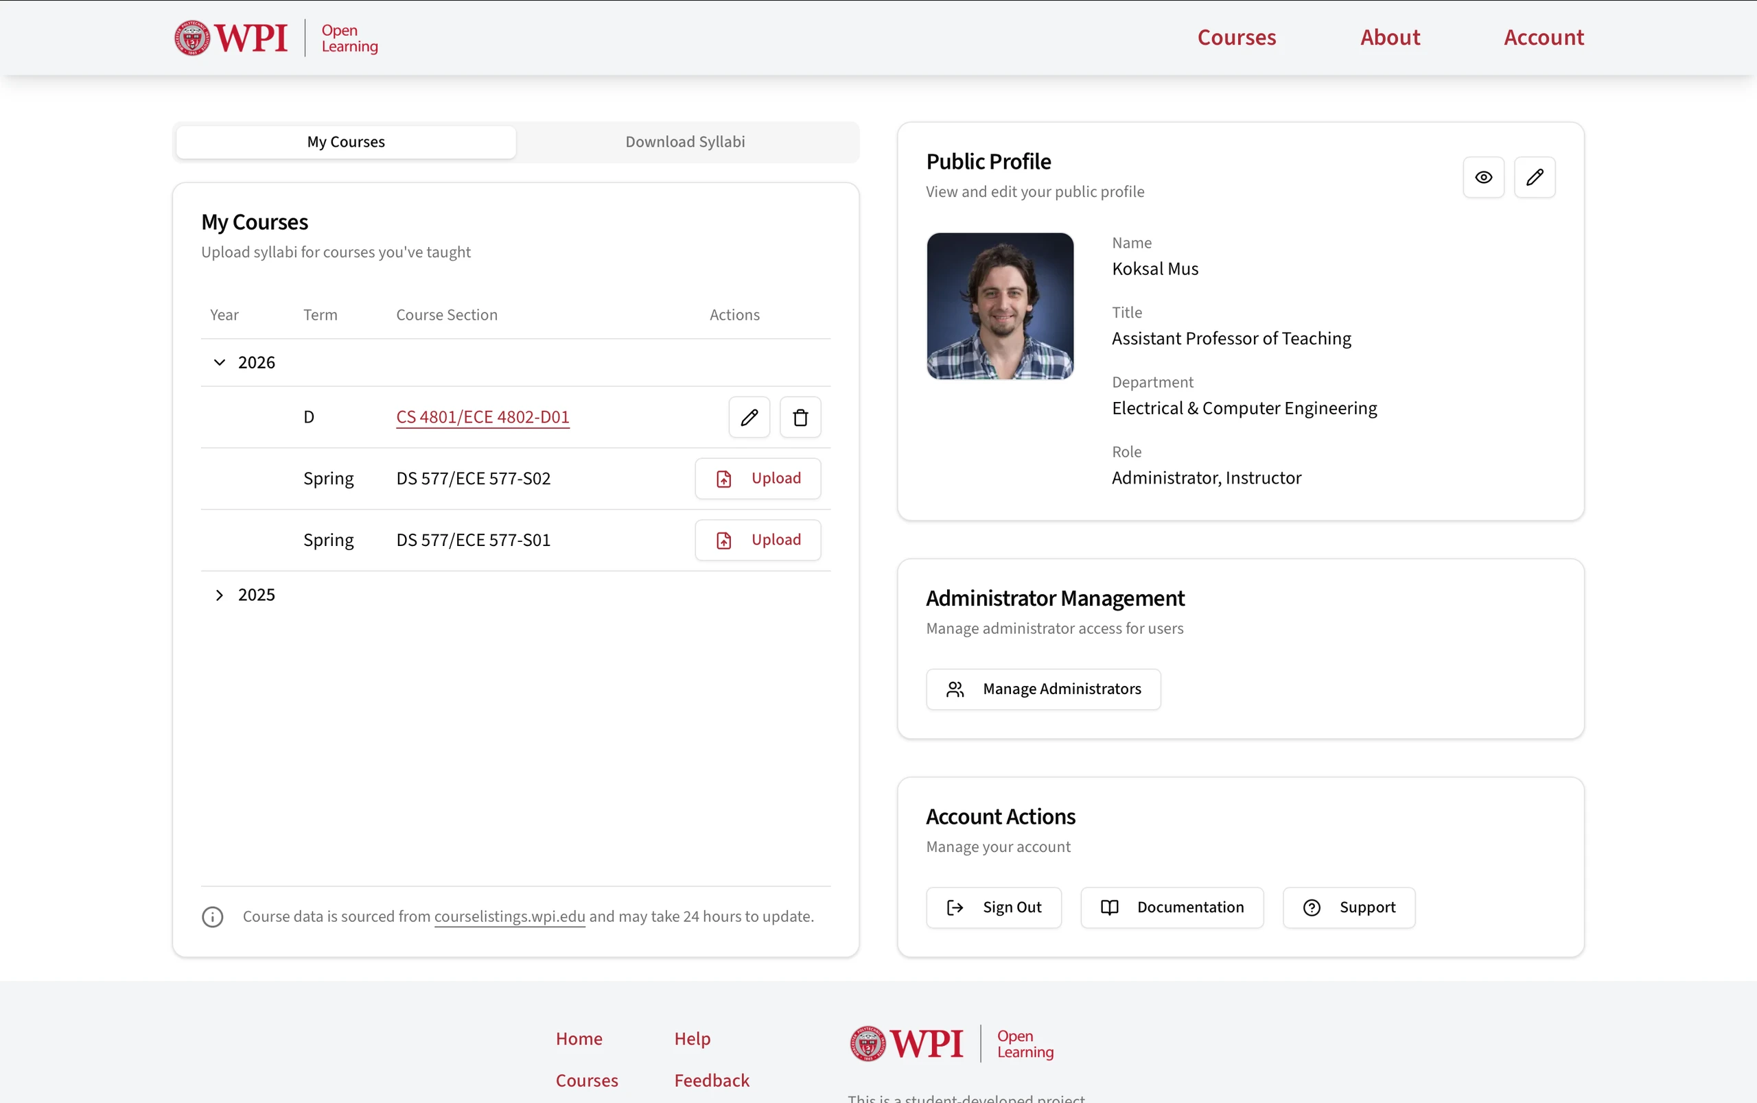Open the Documentation page
The image size is (1757, 1103).
coord(1171,907)
